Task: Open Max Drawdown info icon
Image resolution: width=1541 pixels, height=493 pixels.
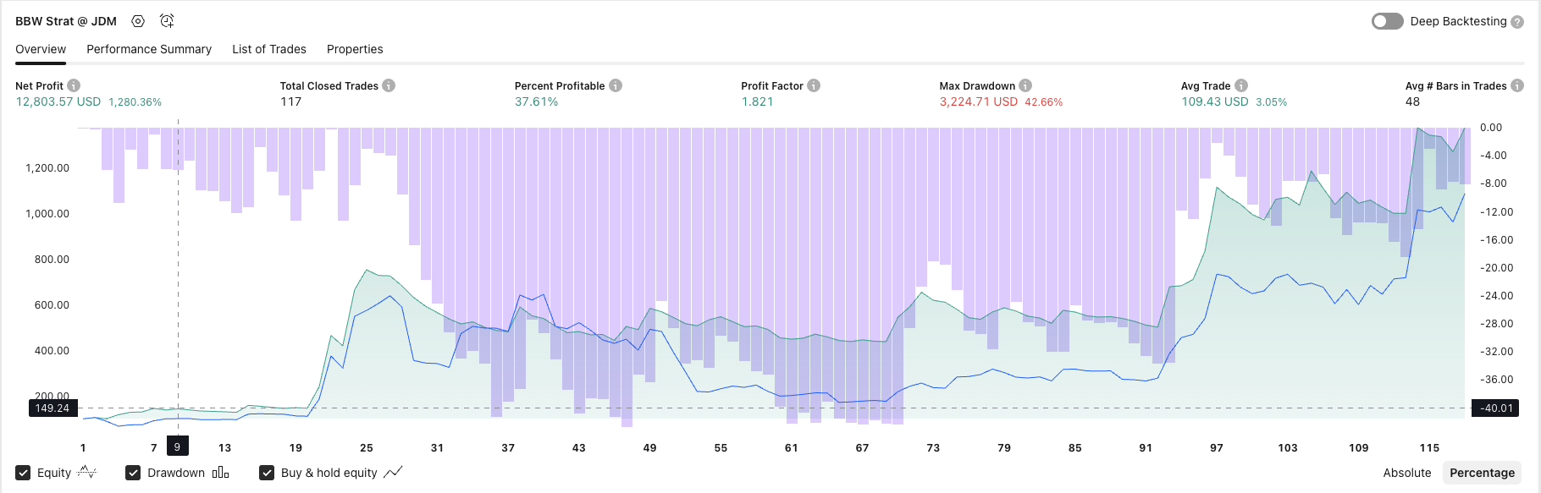Action: 1025,85
